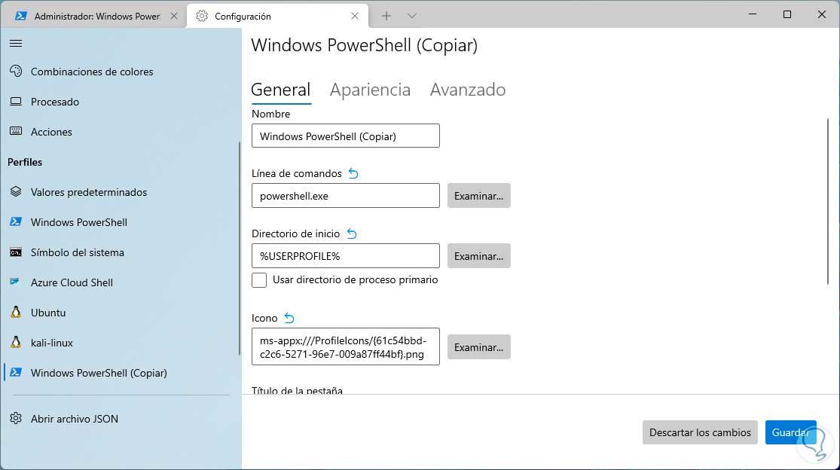Click the Windows PowerShell (Copiar) page title
The image size is (840, 470).
pyautogui.click(x=365, y=45)
